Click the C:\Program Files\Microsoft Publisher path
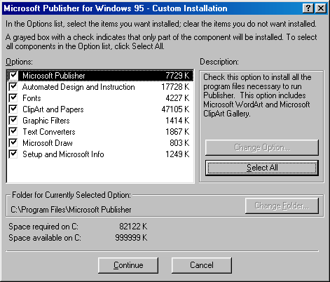The height and width of the screenshot is (282, 330). (71, 210)
